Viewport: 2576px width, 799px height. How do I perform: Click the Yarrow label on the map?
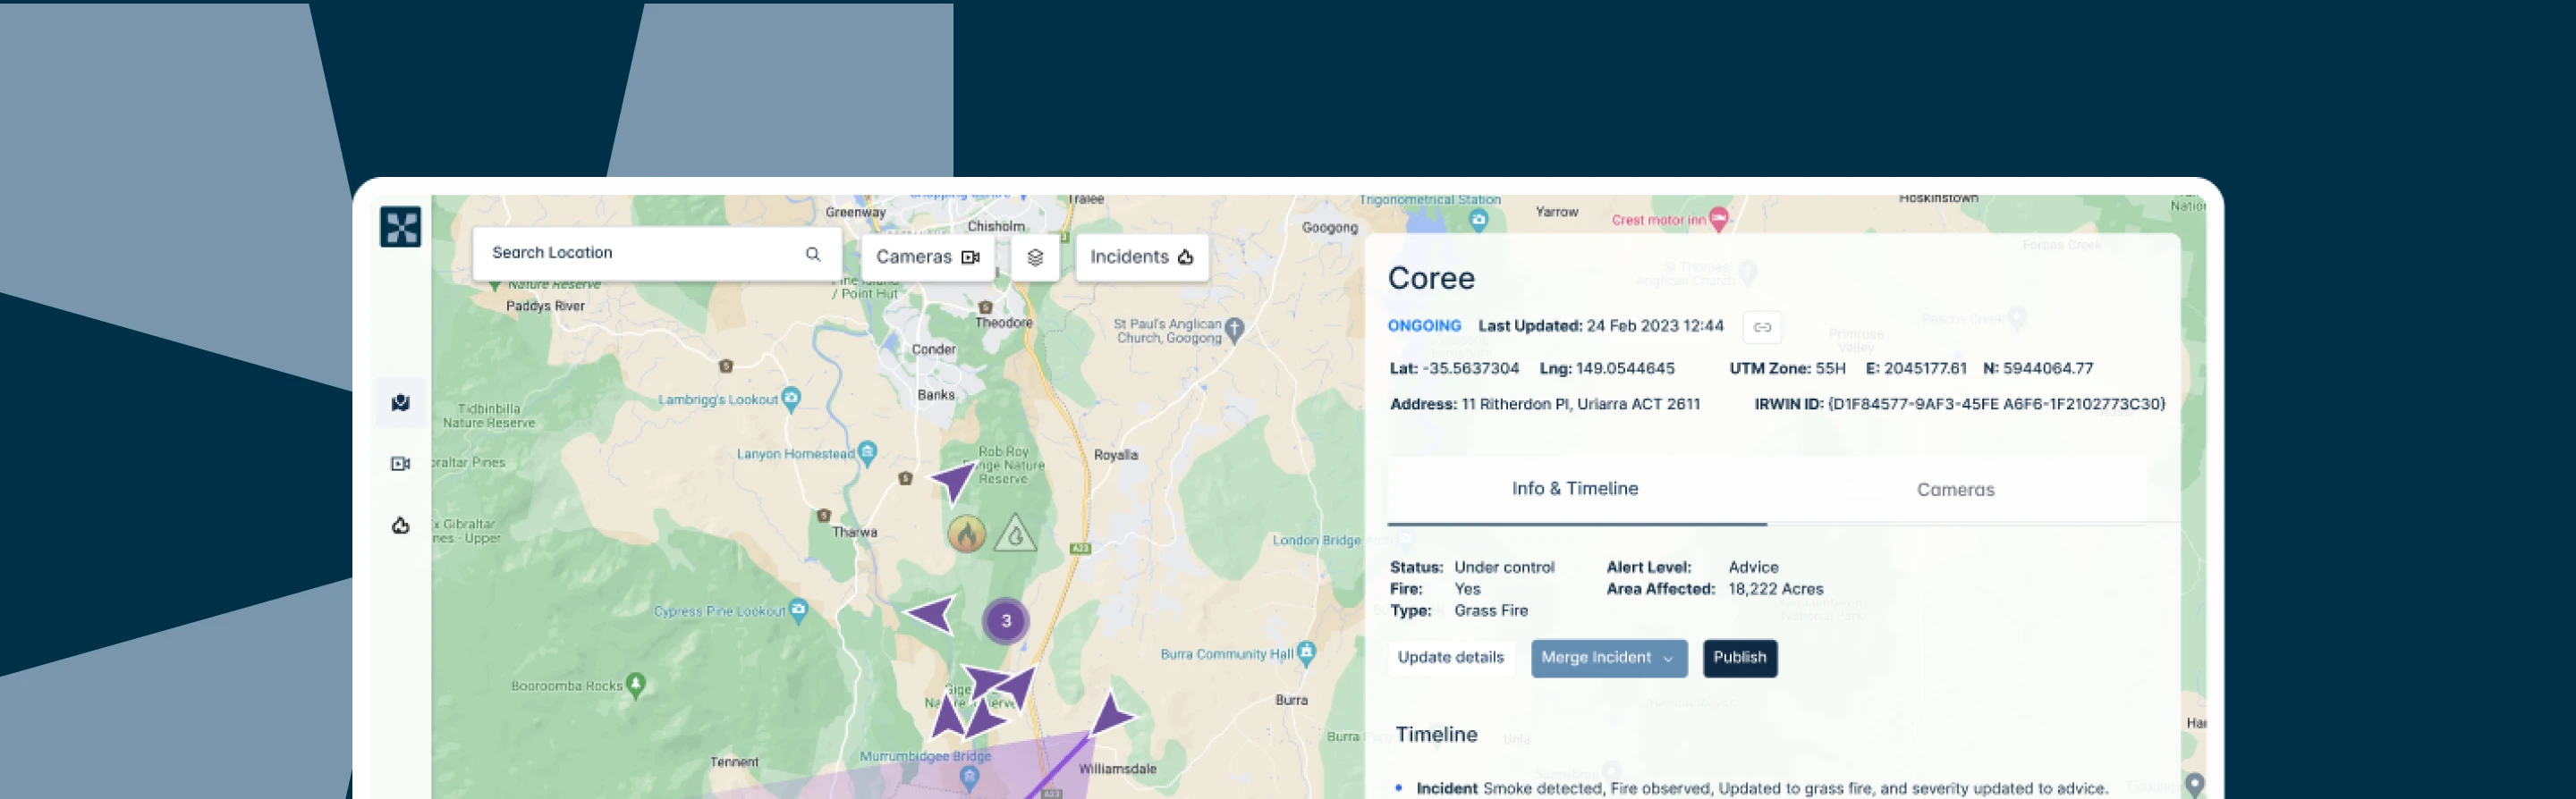coord(1556,212)
